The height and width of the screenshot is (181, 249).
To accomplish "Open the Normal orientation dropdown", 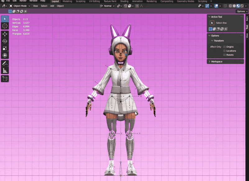I will click(x=108, y=6).
